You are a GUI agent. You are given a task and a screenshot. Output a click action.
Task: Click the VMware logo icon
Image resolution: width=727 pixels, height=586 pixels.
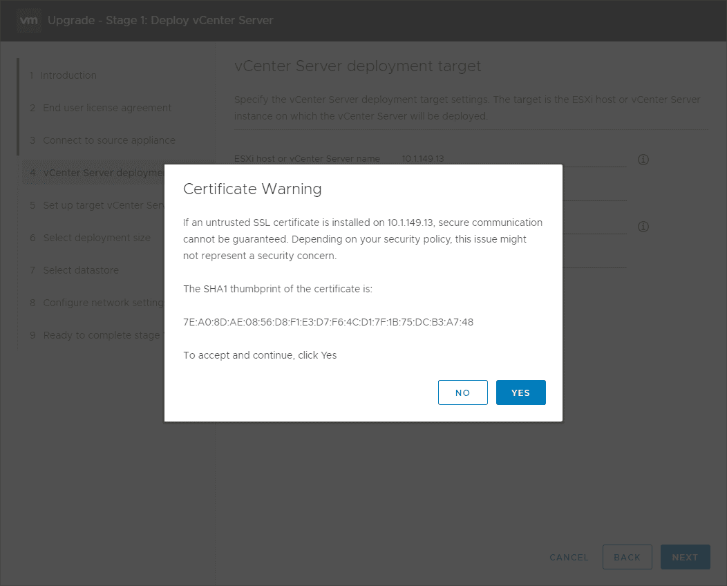[29, 20]
